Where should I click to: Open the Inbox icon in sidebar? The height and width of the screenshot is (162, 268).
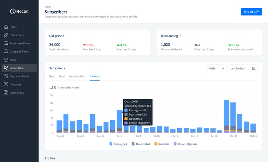pyautogui.click(x=6, y=60)
